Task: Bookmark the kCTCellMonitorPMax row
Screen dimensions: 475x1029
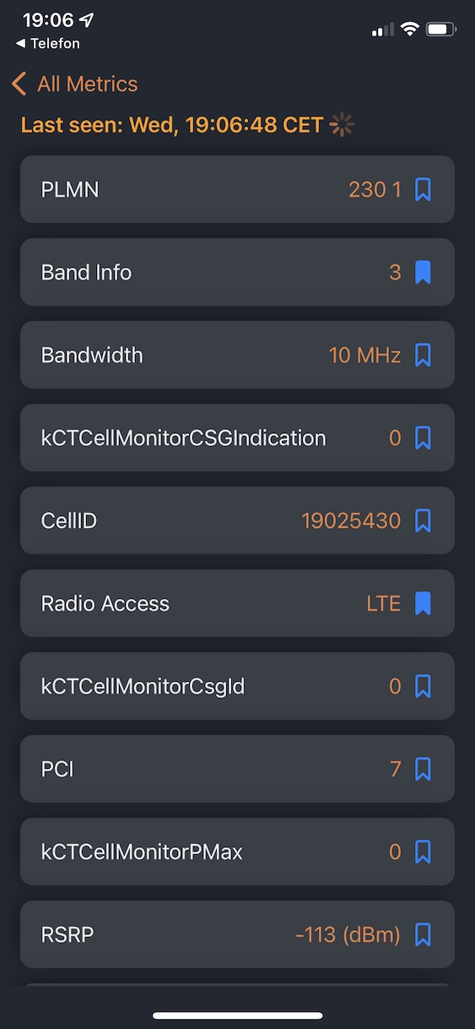Action: pos(424,852)
